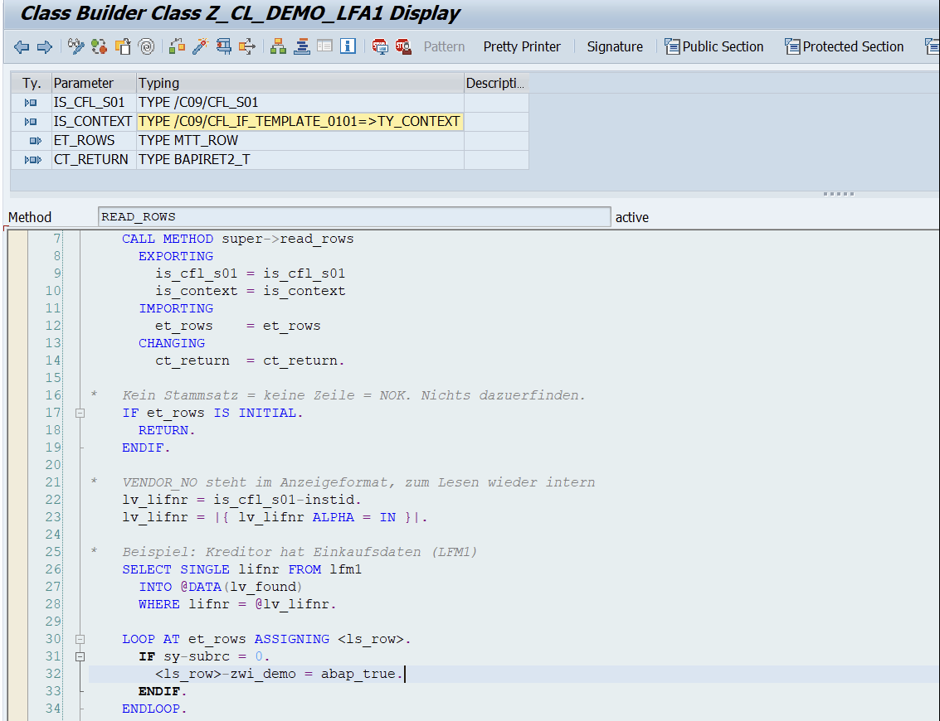Select the Description column header
Image resolution: width=940 pixels, height=721 pixels.
496,83
